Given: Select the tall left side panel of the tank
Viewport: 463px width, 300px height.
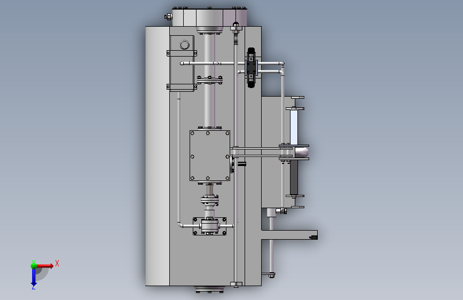Looking at the screenshot, I should coord(158,156).
